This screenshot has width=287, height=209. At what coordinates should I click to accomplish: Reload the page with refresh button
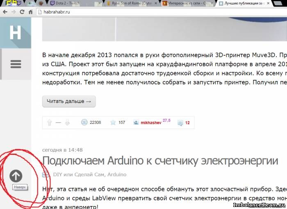pos(22,12)
